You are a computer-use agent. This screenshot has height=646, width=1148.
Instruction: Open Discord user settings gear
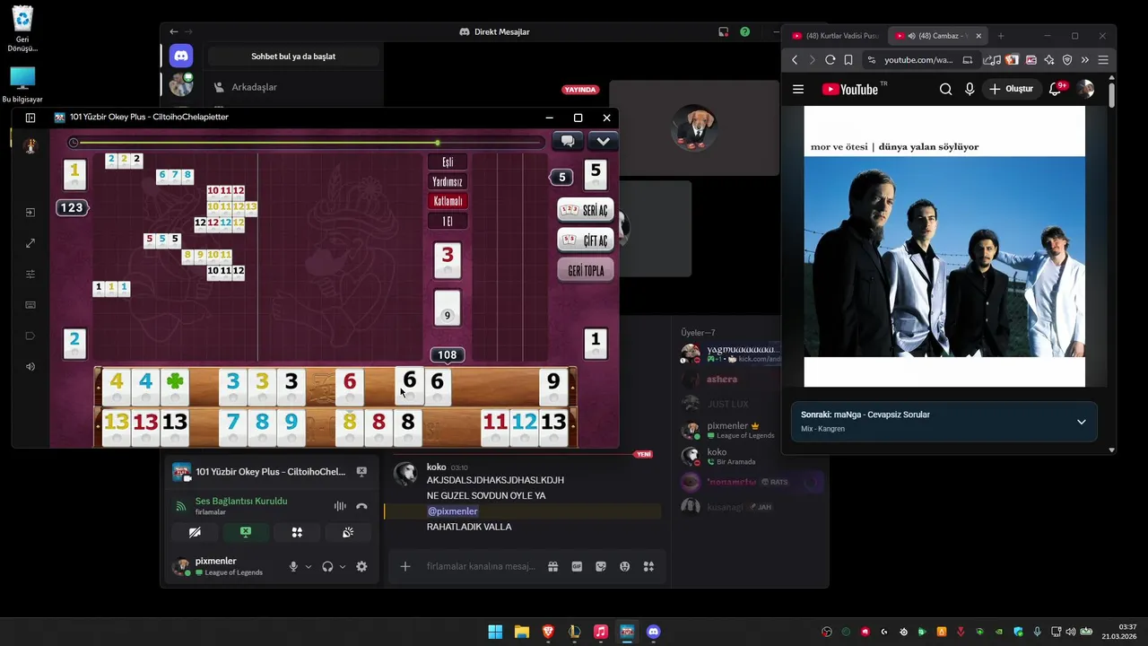pyautogui.click(x=361, y=566)
